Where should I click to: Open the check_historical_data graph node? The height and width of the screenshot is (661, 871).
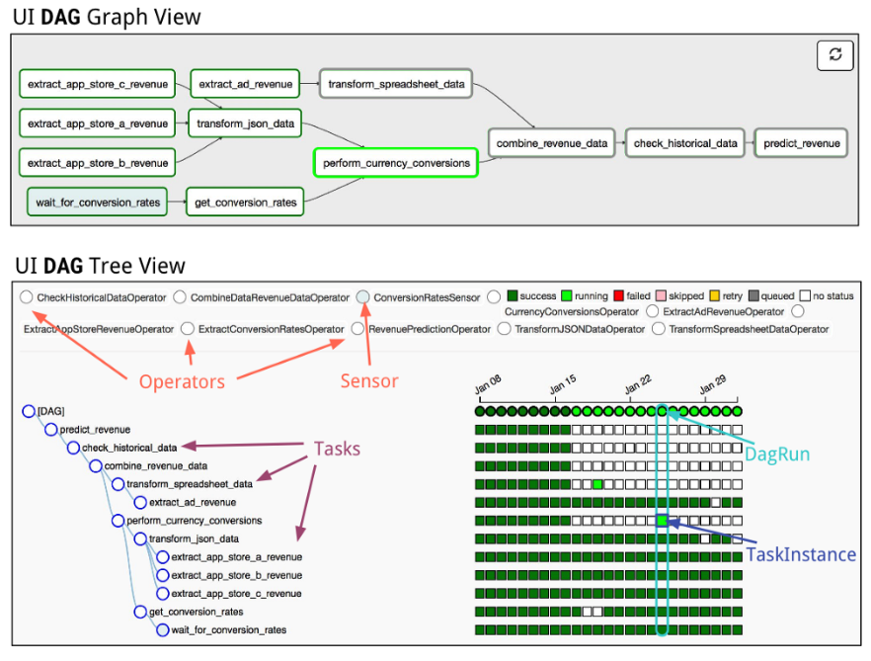pyautogui.click(x=685, y=143)
